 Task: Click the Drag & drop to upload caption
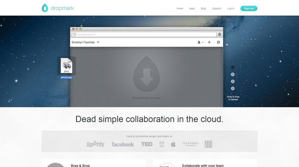coord(233,98)
